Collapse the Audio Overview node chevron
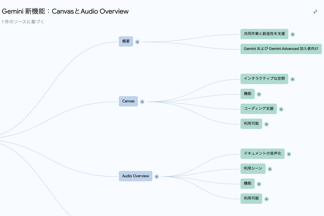This screenshot has height=216, width=324. (157, 177)
